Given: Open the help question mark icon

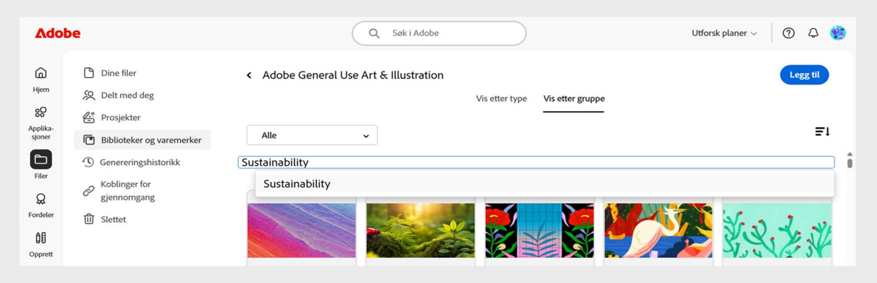Looking at the screenshot, I should (x=788, y=33).
